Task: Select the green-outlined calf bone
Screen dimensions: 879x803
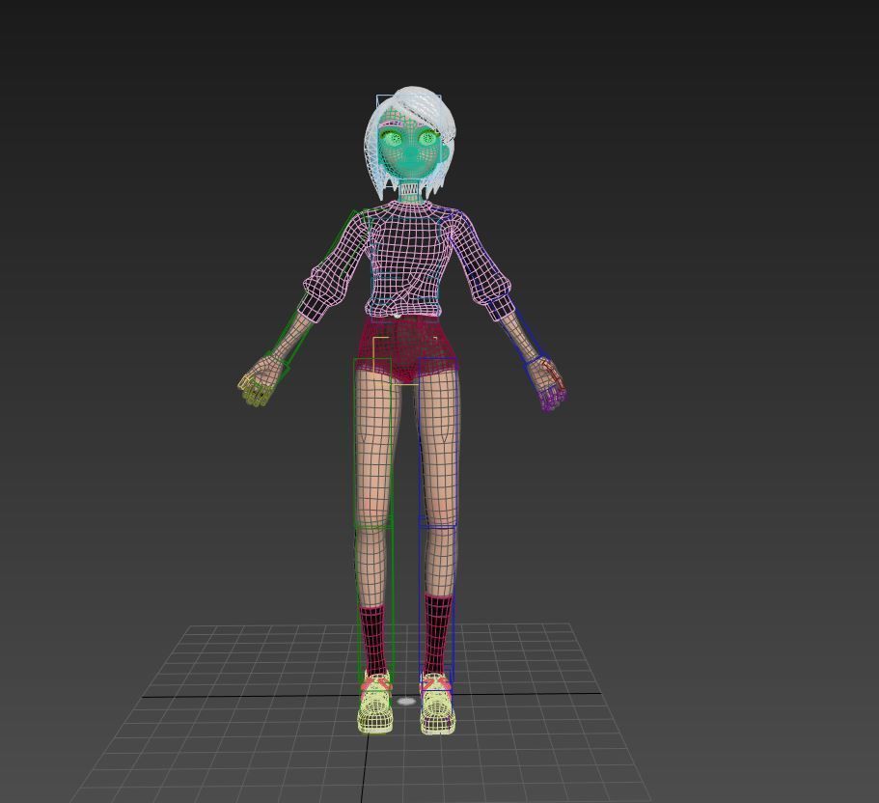Action: (x=375, y=603)
